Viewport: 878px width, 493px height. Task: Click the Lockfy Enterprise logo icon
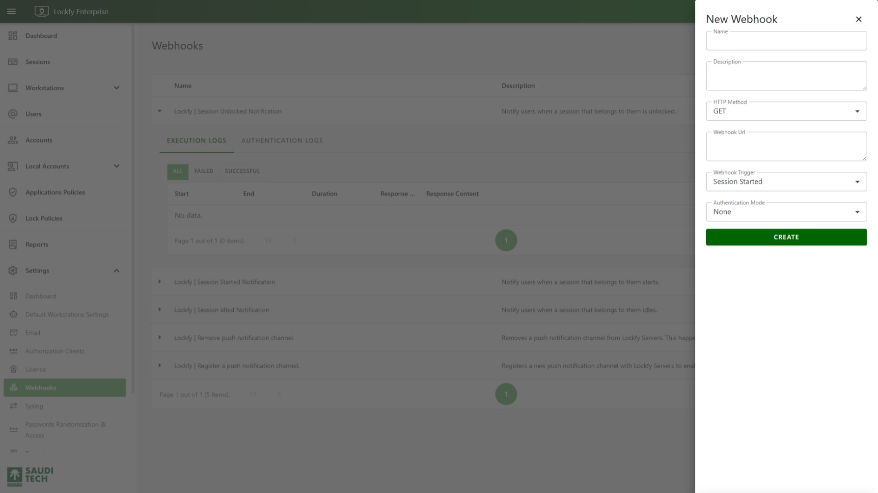(42, 11)
